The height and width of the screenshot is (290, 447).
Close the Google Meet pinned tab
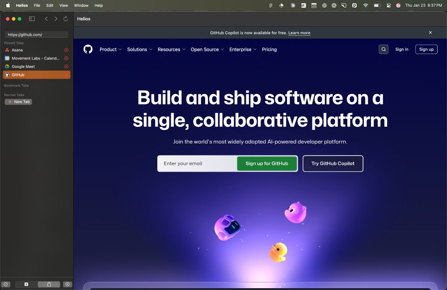coord(67,67)
